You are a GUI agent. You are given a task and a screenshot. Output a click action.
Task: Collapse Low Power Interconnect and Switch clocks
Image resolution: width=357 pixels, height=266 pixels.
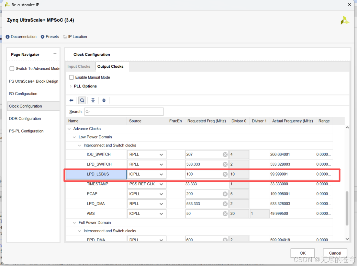point(79,145)
